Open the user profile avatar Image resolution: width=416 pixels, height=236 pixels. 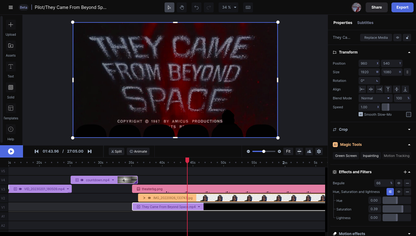pos(356,7)
